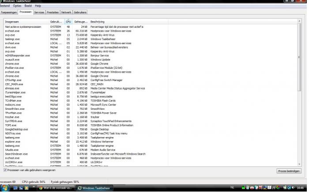Select the TPwrMain.exe process row

86,113
